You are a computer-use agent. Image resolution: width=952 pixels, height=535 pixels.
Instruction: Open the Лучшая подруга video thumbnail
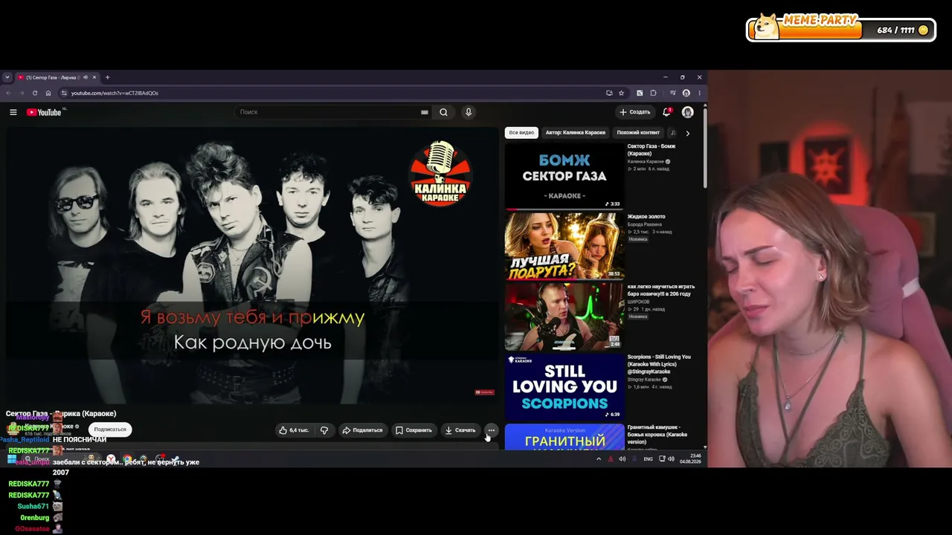[x=565, y=246]
